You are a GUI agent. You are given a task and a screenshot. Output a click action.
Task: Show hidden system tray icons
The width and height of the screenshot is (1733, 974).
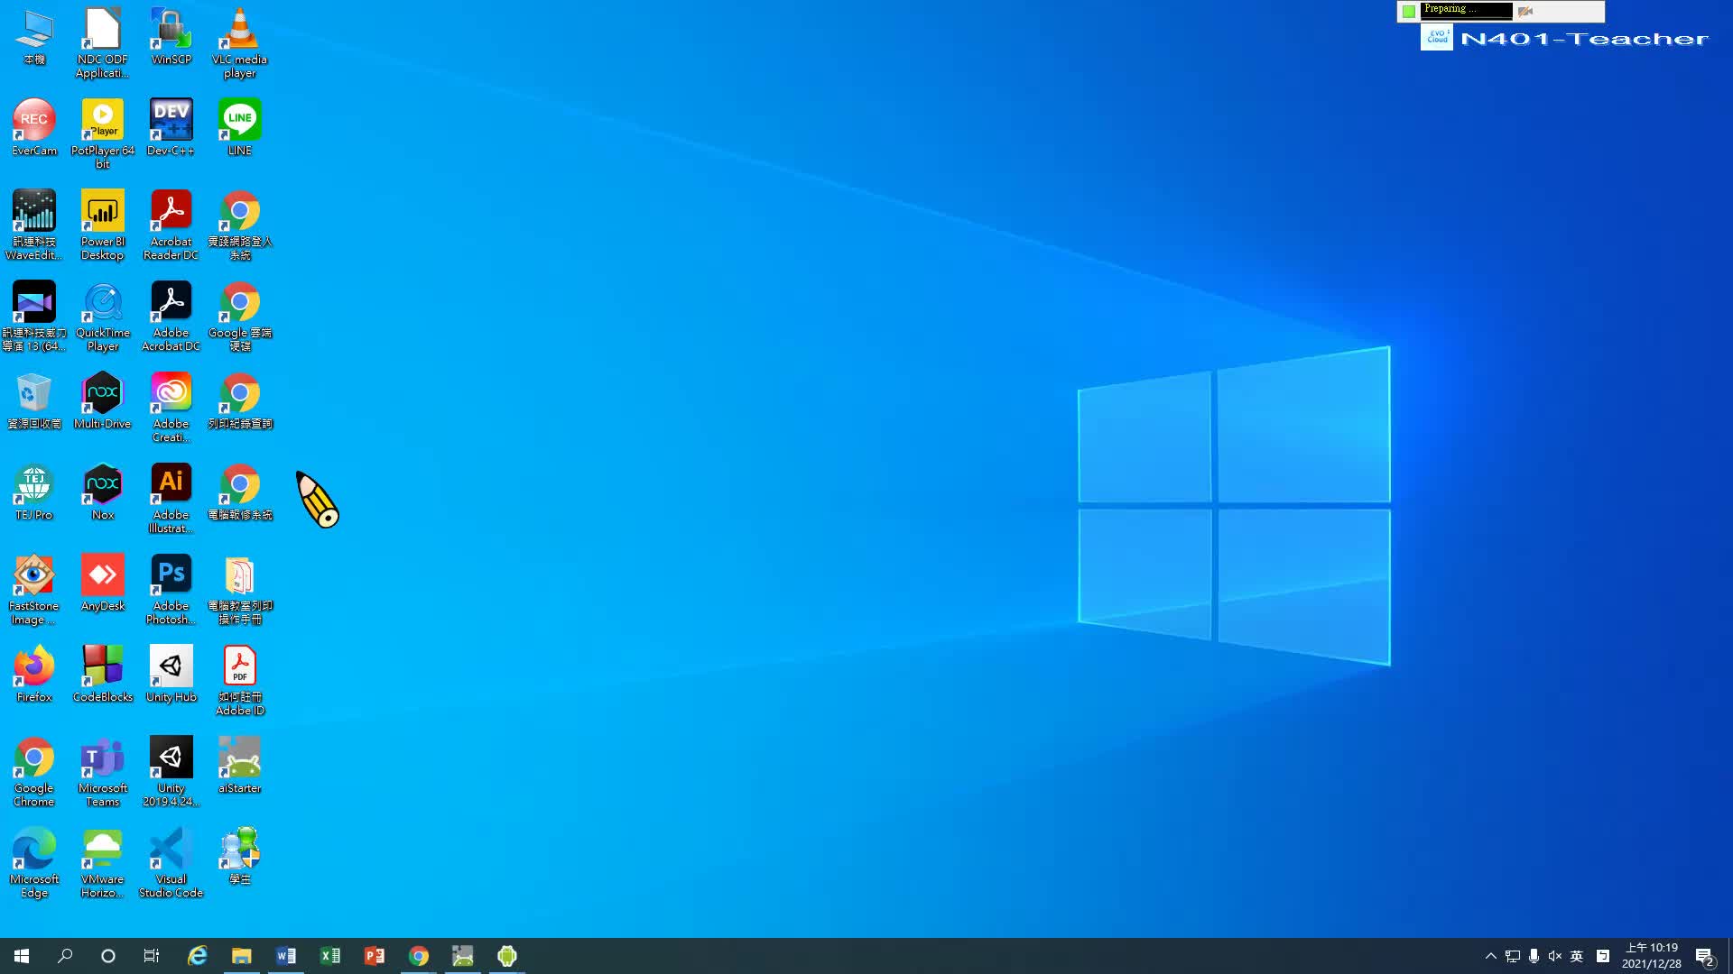click(x=1491, y=956)
